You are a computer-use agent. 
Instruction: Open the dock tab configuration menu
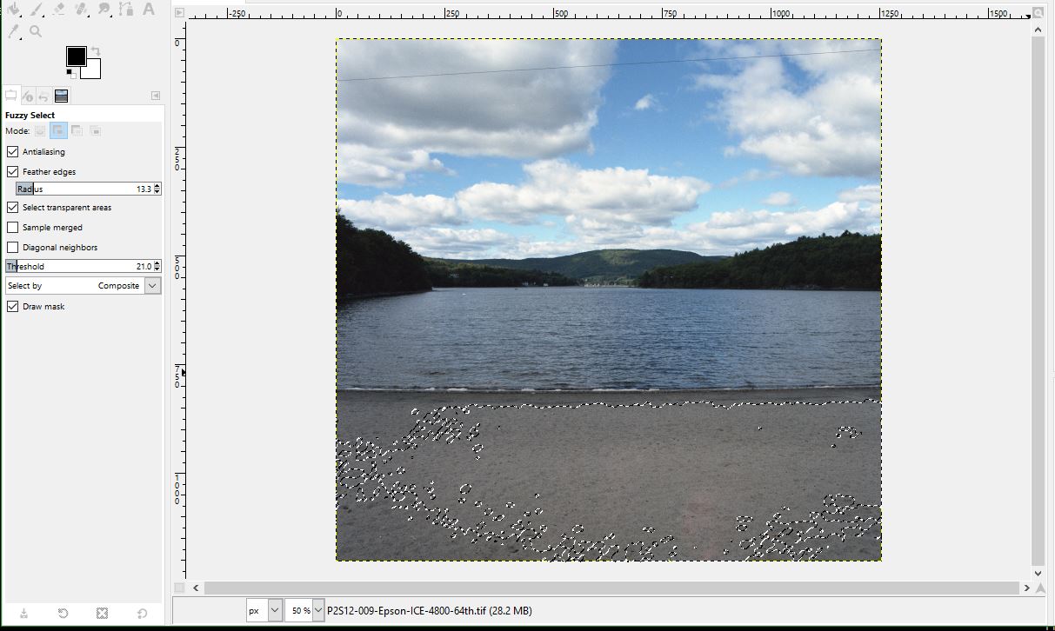pos(156,96)
